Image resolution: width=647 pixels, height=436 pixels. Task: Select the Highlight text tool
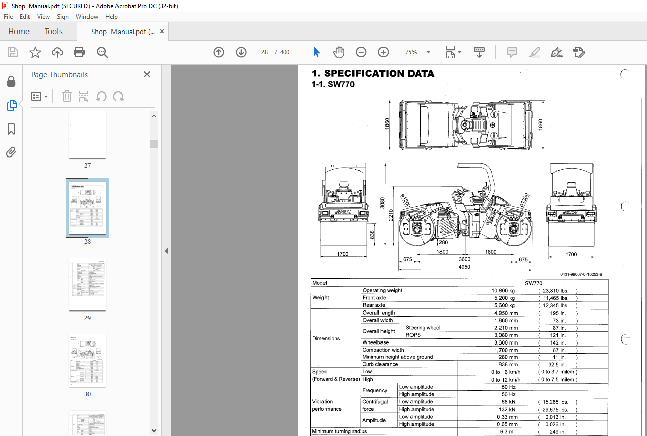534,52
